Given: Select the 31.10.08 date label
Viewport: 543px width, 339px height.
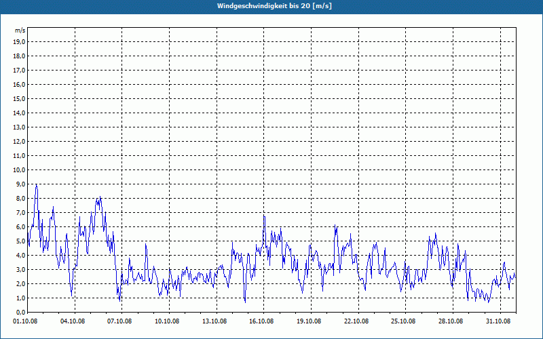Looking at the screenshot, I should 498,321.
